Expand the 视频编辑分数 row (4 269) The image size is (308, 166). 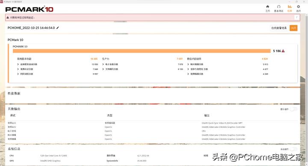[x=188, y=74]
